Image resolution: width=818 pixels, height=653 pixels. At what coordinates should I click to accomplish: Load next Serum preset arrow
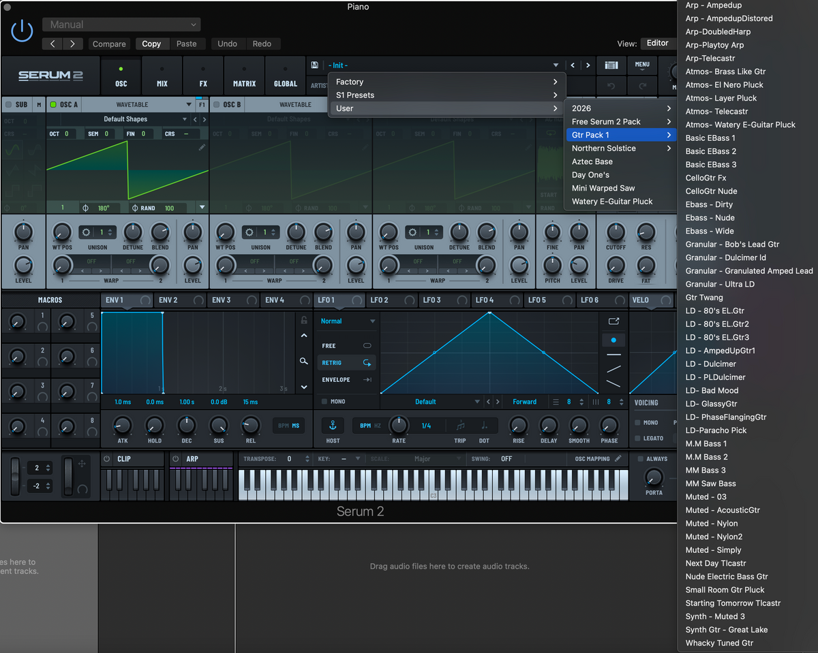click(588, 65)
